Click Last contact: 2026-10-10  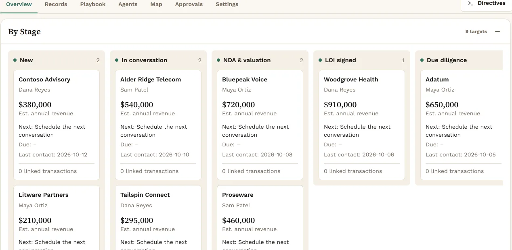point(155,154)
